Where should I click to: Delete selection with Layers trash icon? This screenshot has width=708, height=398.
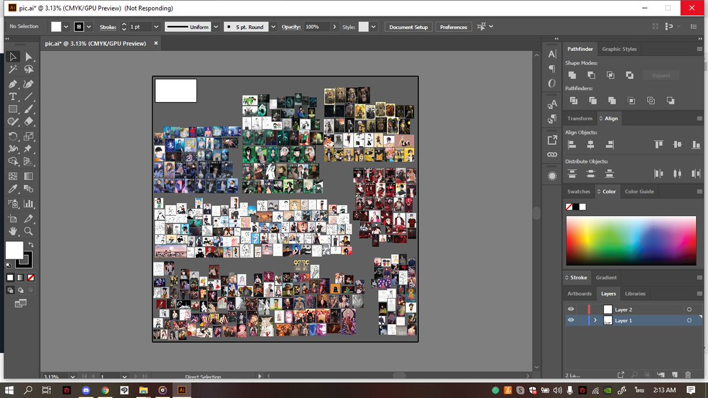click(688, 374)
